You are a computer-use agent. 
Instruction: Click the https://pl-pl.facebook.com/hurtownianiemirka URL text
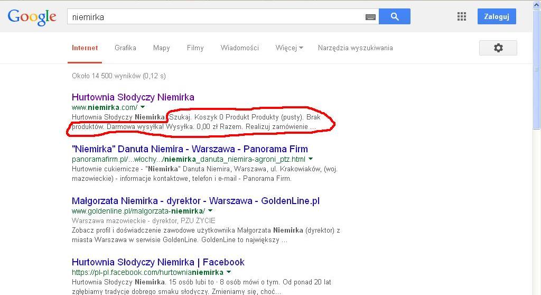tap(147, 273)
